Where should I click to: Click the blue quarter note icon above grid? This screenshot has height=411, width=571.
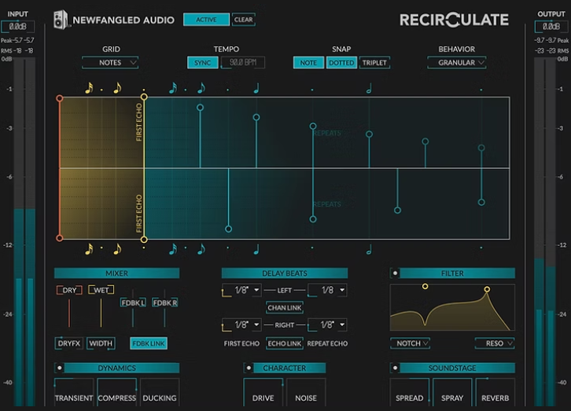pyautogui.click(x=256, y=88)
